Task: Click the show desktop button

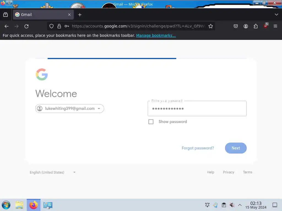Action: 275,205
